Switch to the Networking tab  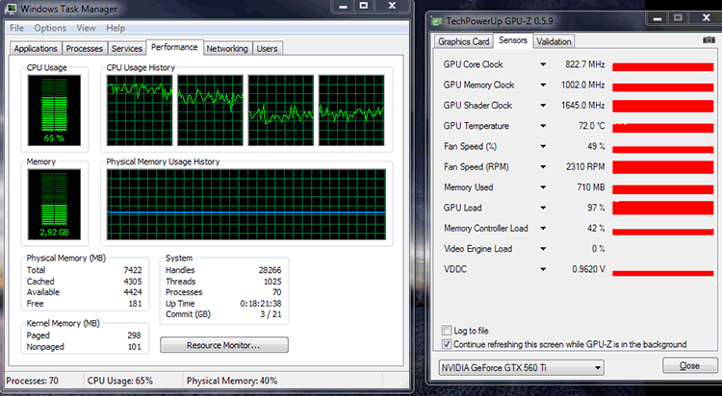coord(227,48)
